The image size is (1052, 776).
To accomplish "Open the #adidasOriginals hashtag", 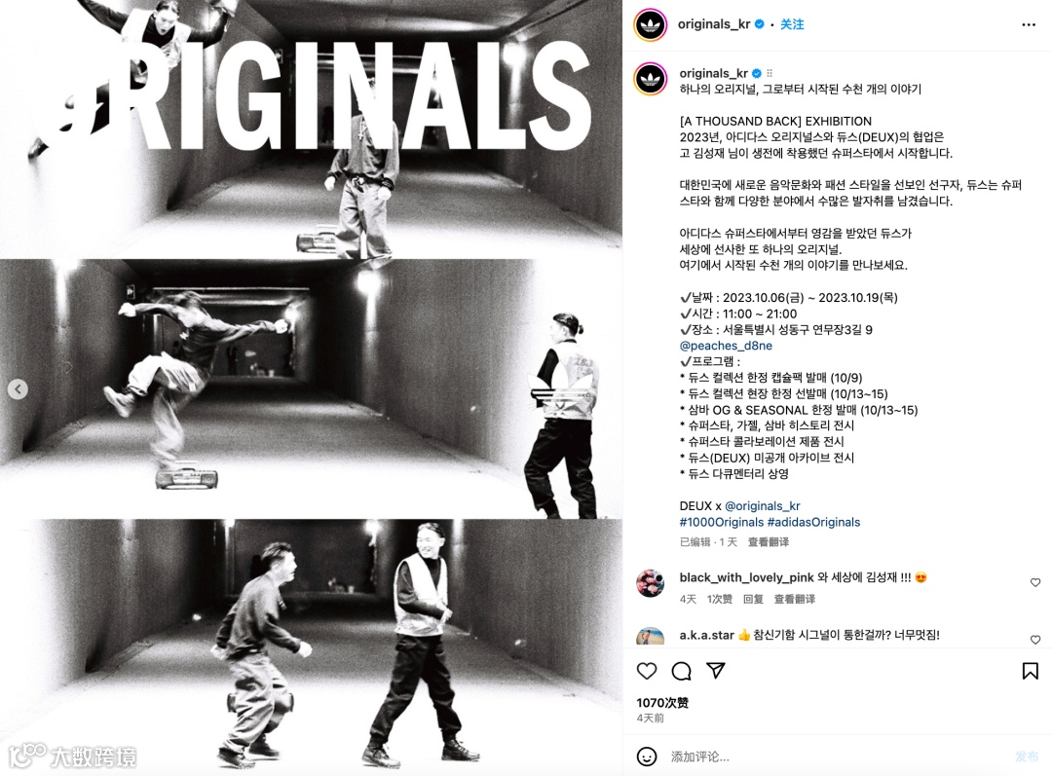I will (813, 522).
